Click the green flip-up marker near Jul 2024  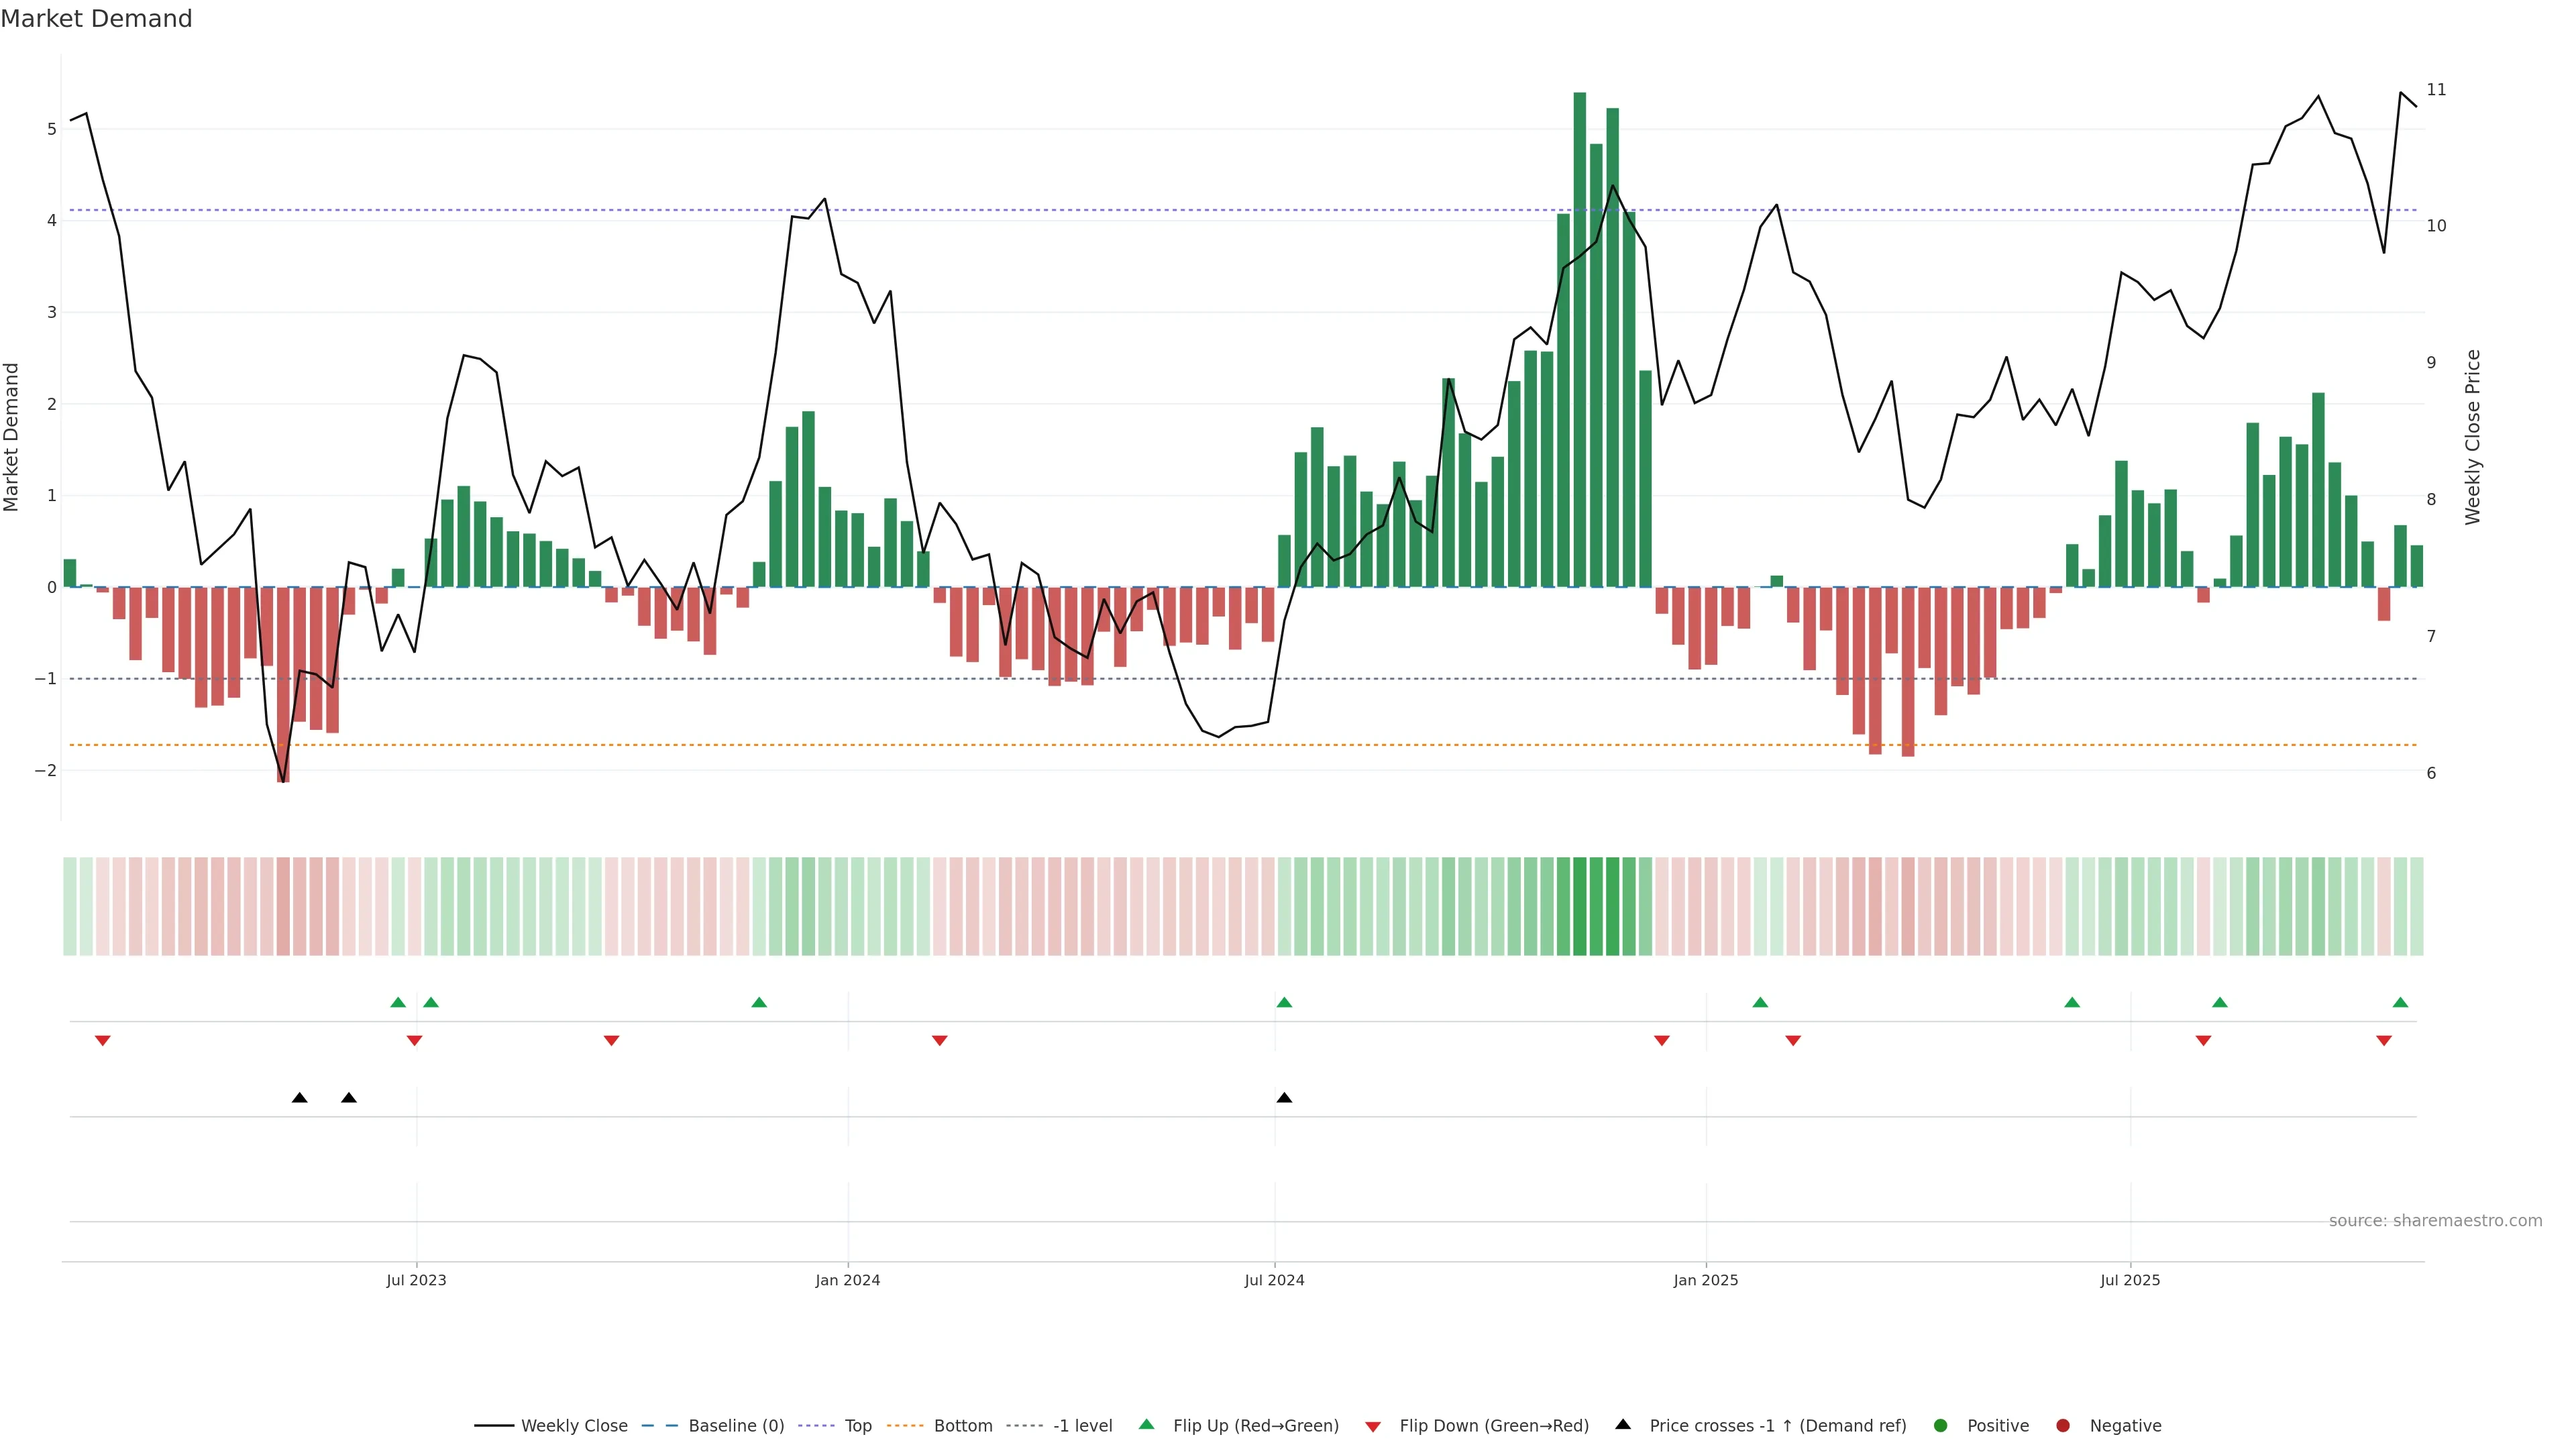pos(1284,1002)
